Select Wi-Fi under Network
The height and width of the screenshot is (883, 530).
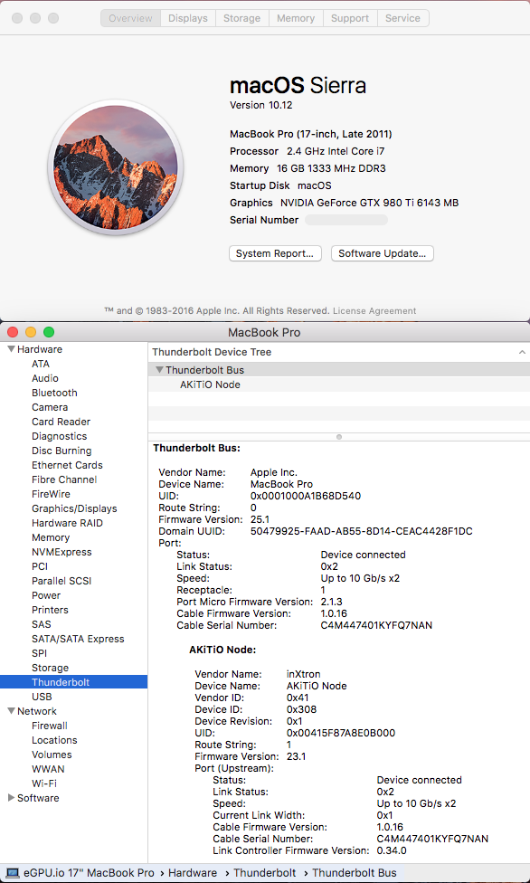coord(44,783)
